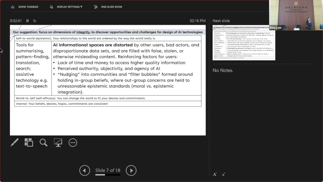Go to the previous slide arrow
The width and height of the screenshot is (323, 182).
85,170
